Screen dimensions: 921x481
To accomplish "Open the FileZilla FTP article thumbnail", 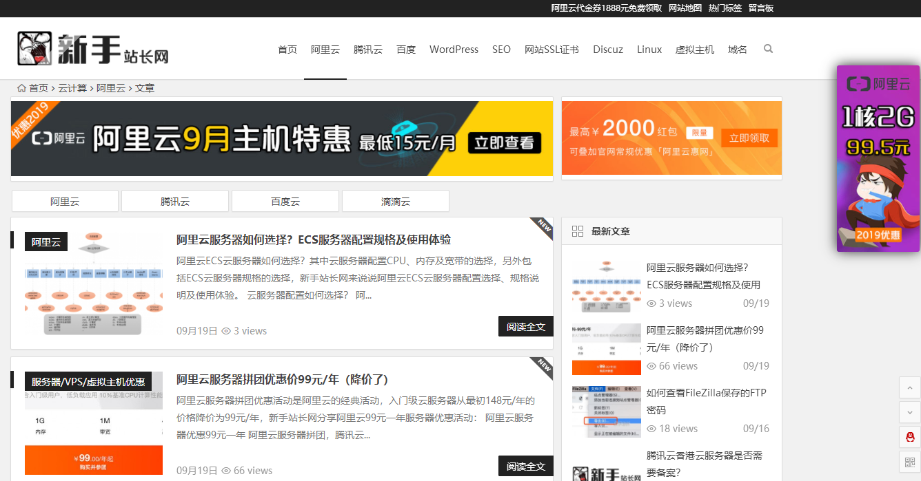I will (605, 410).
